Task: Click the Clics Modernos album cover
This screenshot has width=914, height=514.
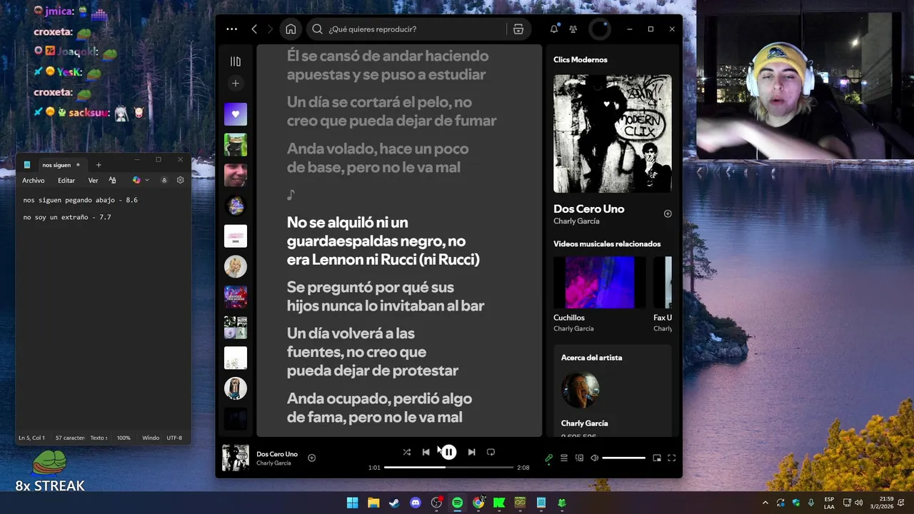Action: tap(613, 133)
